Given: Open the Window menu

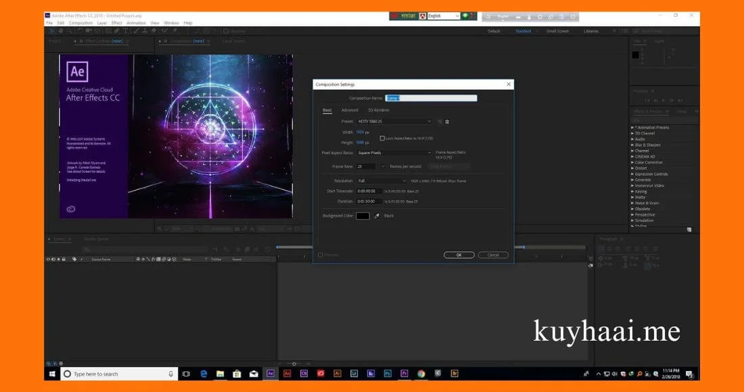Looking at the screenshot, I should pyautogui.click(x=171, y=23).
